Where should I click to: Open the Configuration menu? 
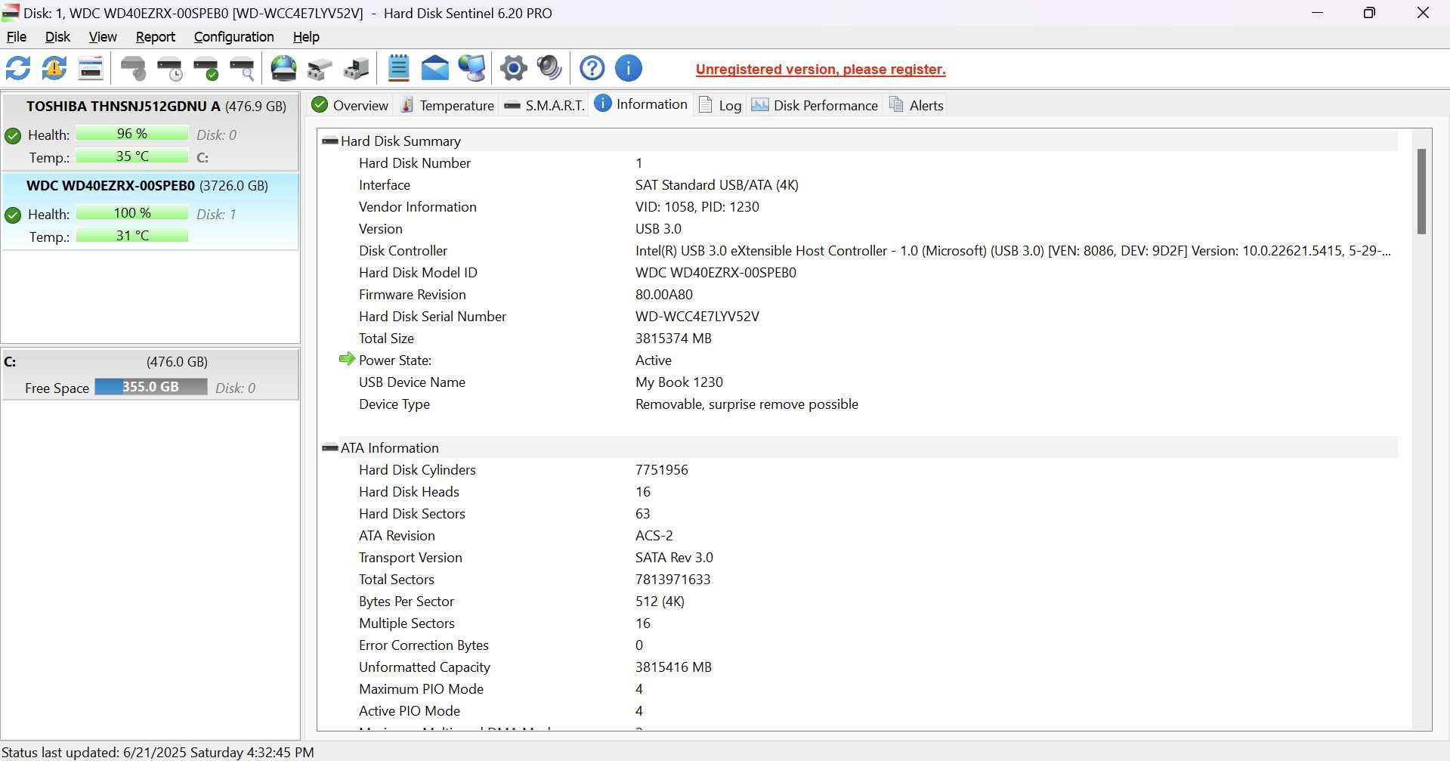[233, 37]
